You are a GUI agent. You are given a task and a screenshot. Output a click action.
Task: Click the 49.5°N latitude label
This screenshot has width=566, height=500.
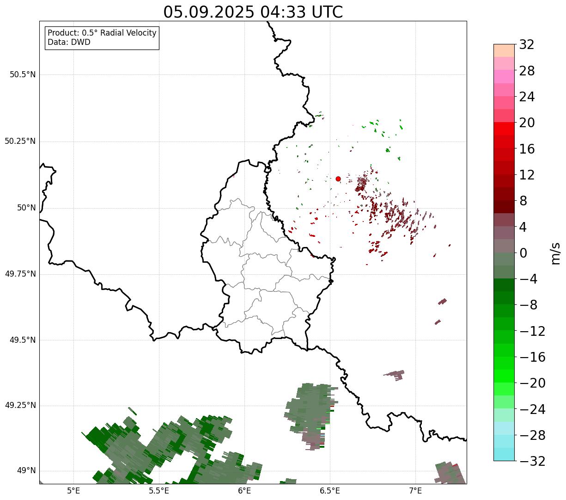(x=23, y=340)
